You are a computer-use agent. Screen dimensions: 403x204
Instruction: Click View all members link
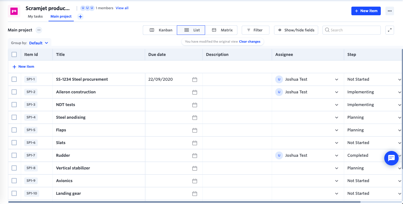point(122,8)
